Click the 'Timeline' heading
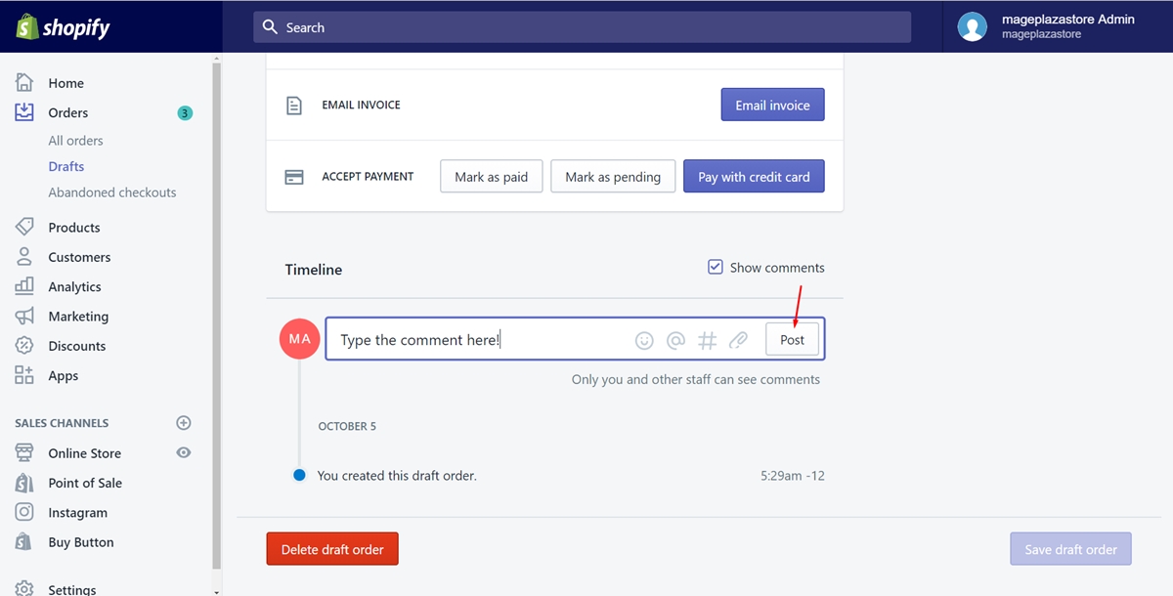The image size is (1173, 596). pos(314,269)
